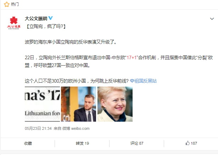The width and height of the screenshot is (218, 155).
Task: View the newspaper headline thumbnail image
Action: [x=42, y=104]
